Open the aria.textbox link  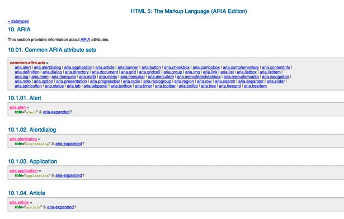click(x=121, y=86)
